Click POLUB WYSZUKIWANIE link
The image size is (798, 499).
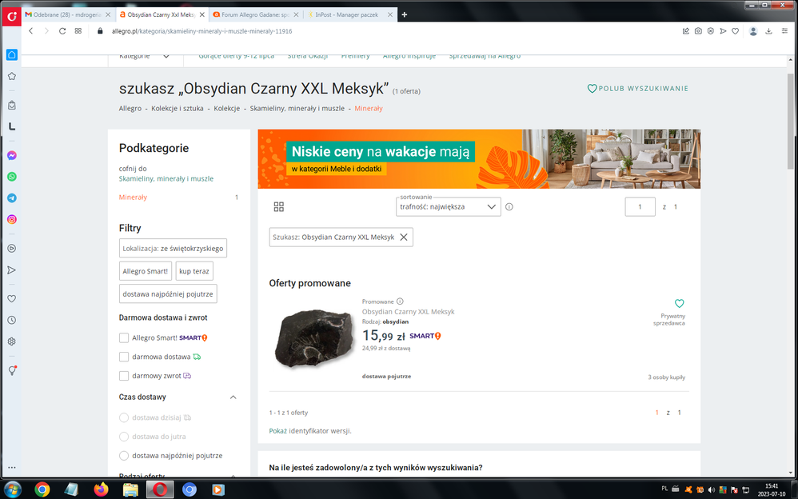pyautogui.click(x=638, y=89)
